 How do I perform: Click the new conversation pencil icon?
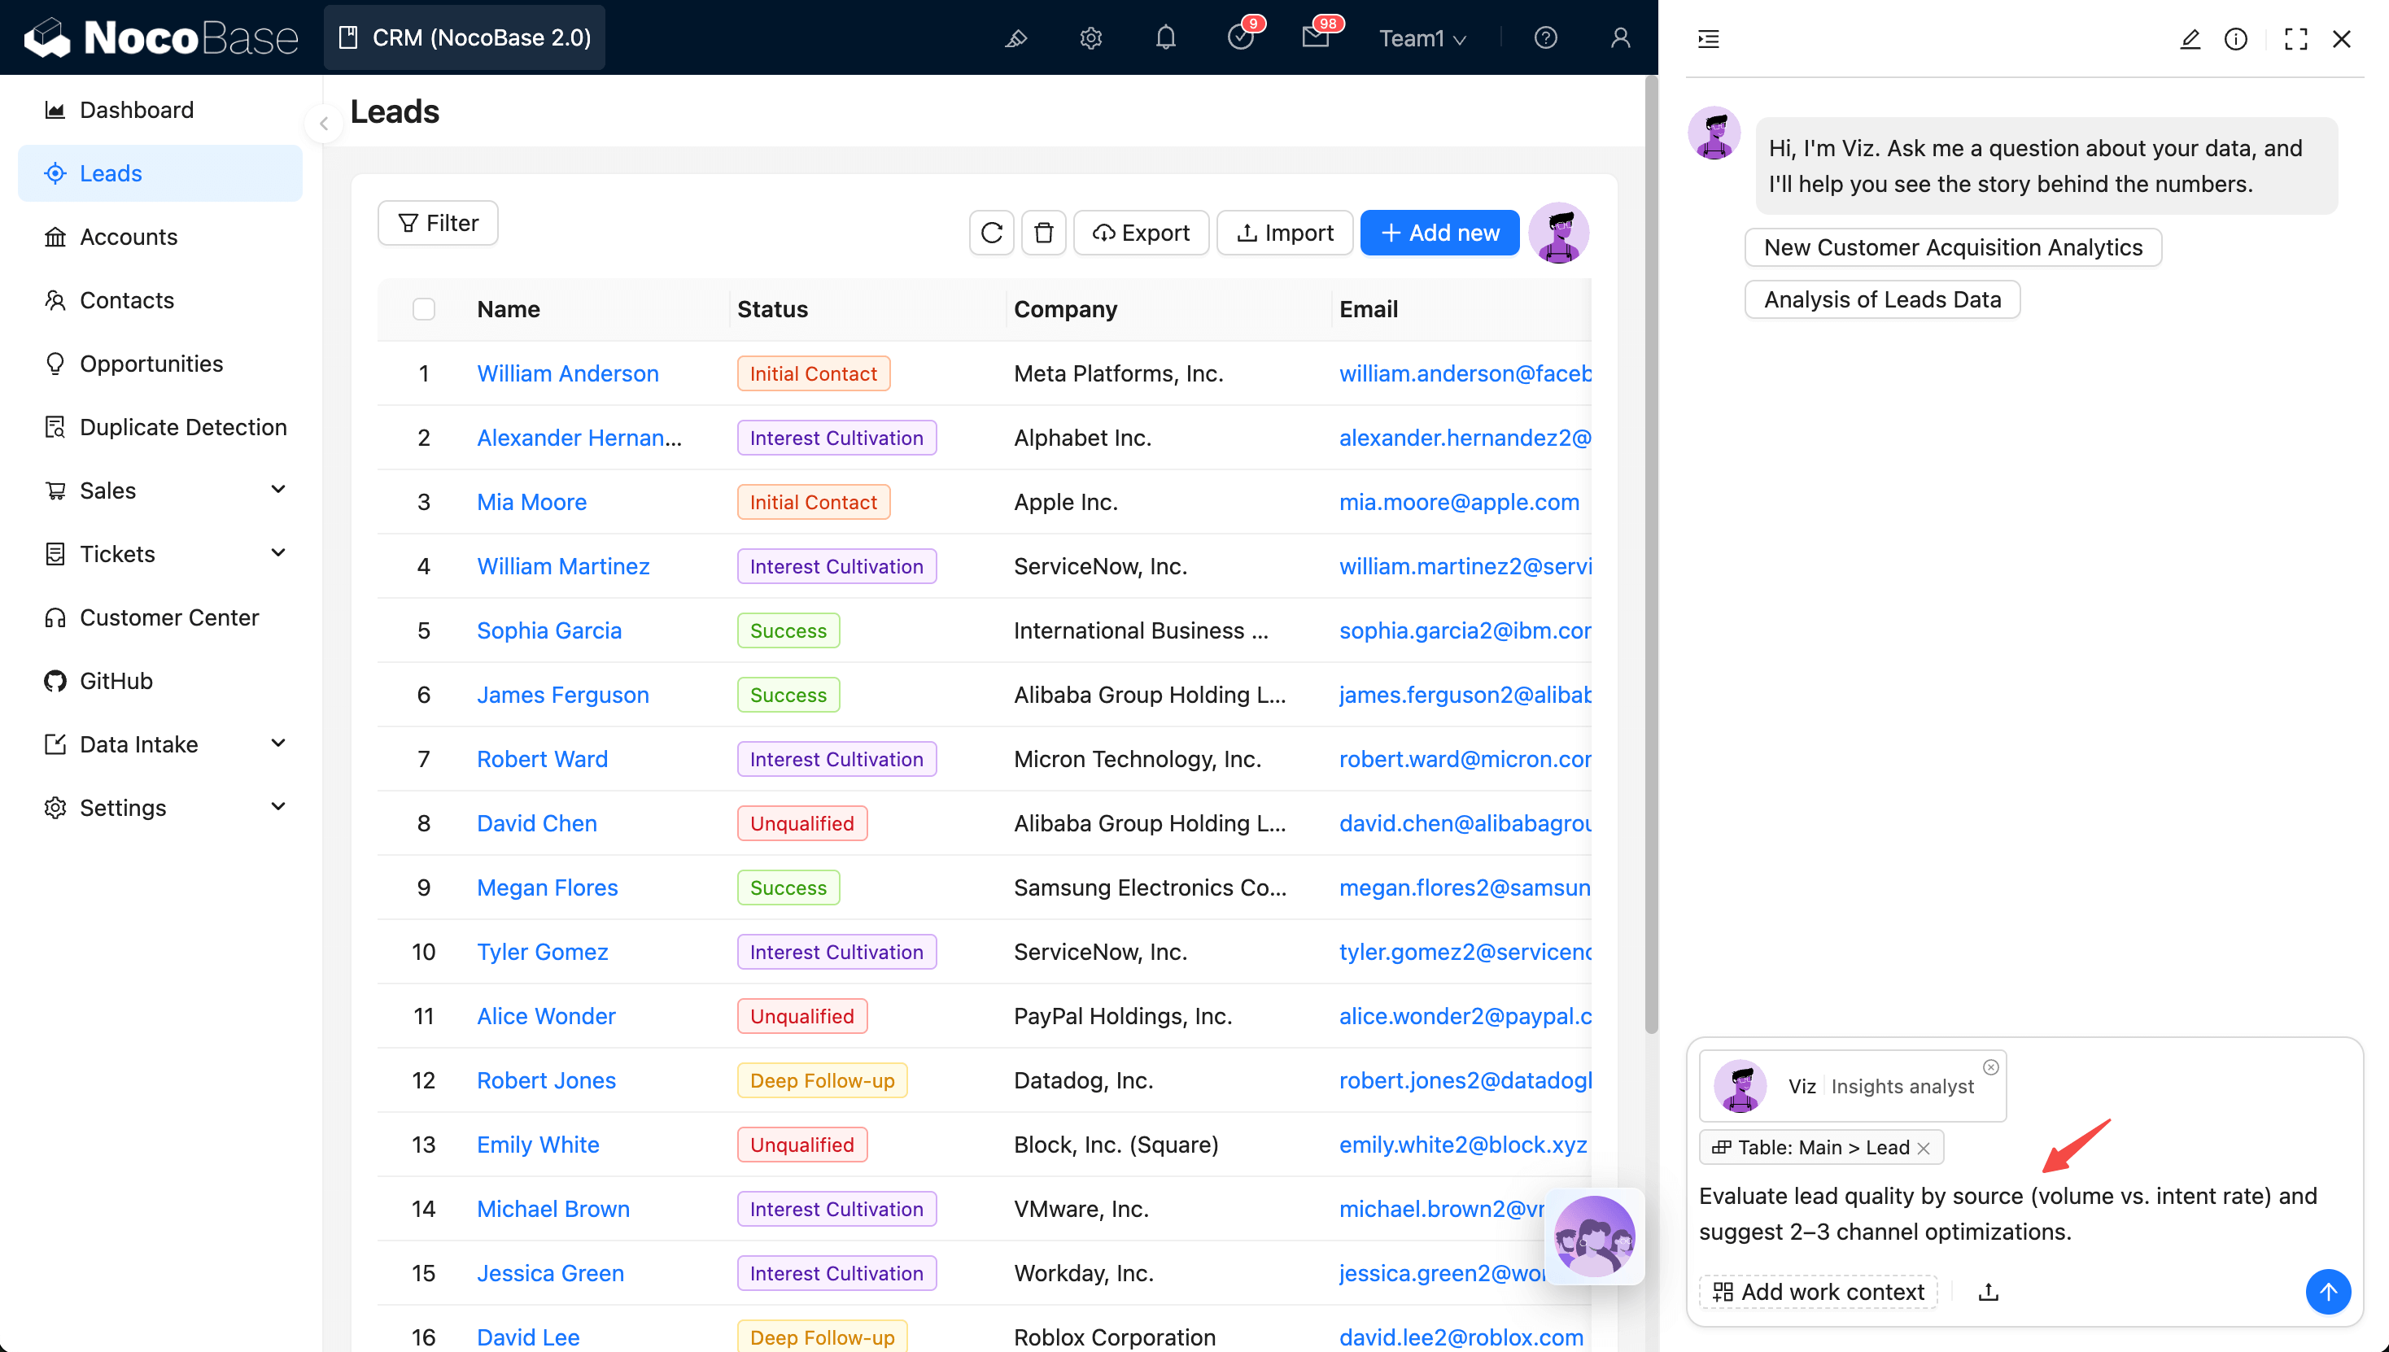(x=2190, y=39)
